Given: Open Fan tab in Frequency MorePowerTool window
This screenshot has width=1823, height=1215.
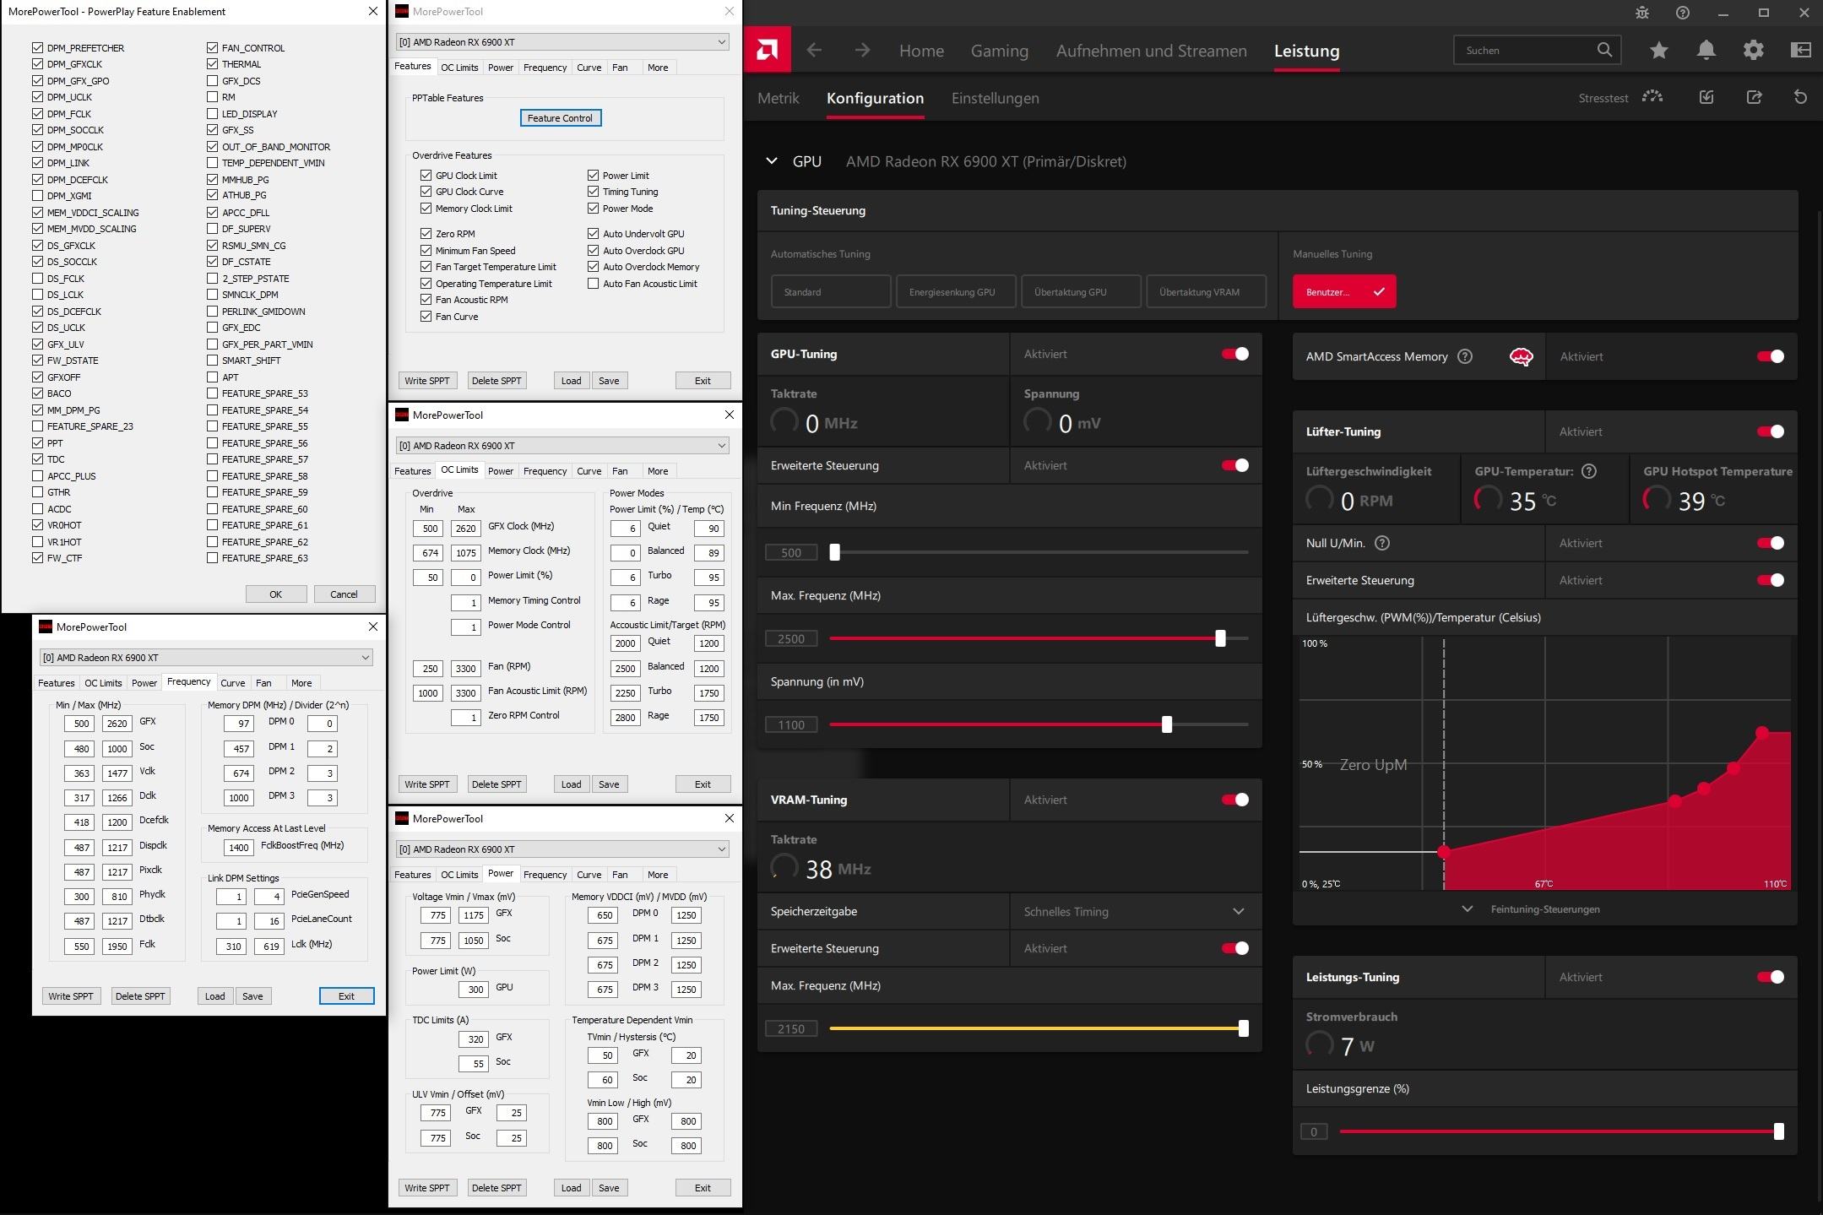Looking at the screenshot, I should (x=263, y=683).
